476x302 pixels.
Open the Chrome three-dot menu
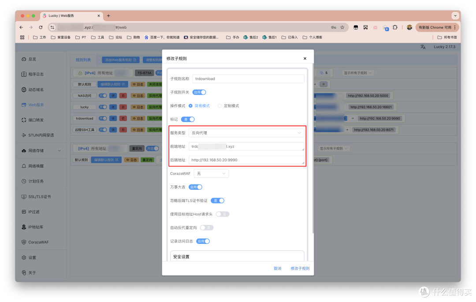[x=455, y=27]
